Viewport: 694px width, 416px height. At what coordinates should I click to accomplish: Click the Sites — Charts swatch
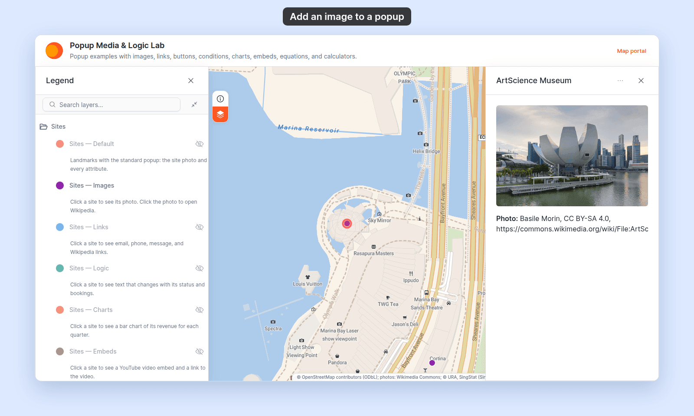60,310
